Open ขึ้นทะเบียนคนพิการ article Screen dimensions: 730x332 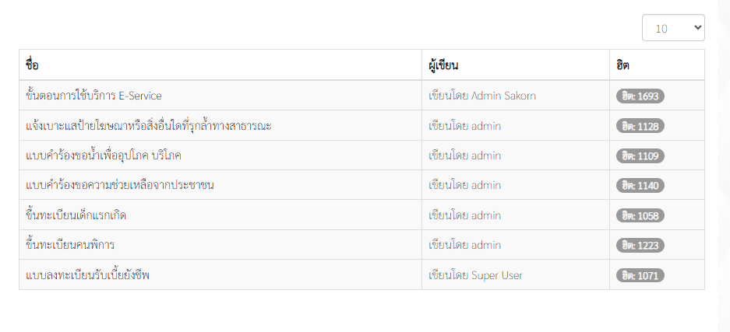click(x=70, y=245)
